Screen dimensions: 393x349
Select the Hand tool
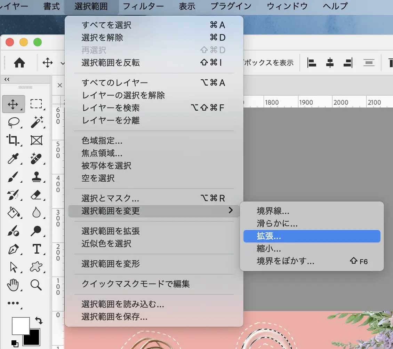click(13, 285)
